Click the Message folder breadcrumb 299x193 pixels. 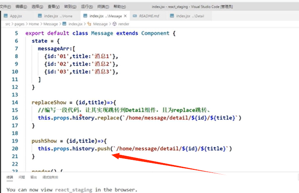[50, 24]
